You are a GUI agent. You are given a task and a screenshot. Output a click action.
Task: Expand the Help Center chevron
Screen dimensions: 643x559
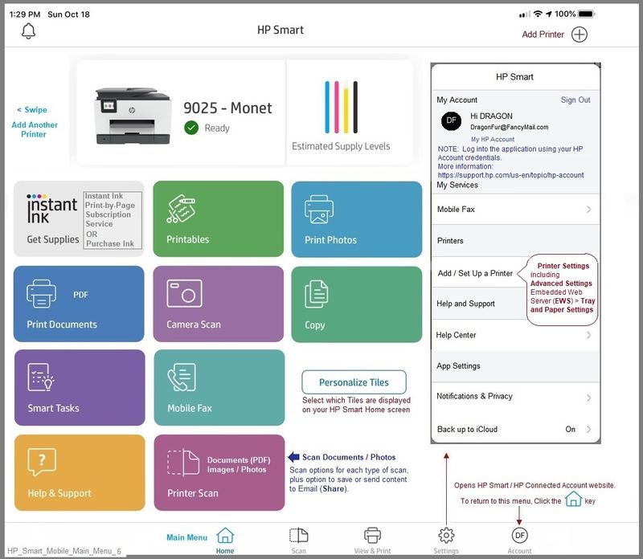(x=589, y=335)
